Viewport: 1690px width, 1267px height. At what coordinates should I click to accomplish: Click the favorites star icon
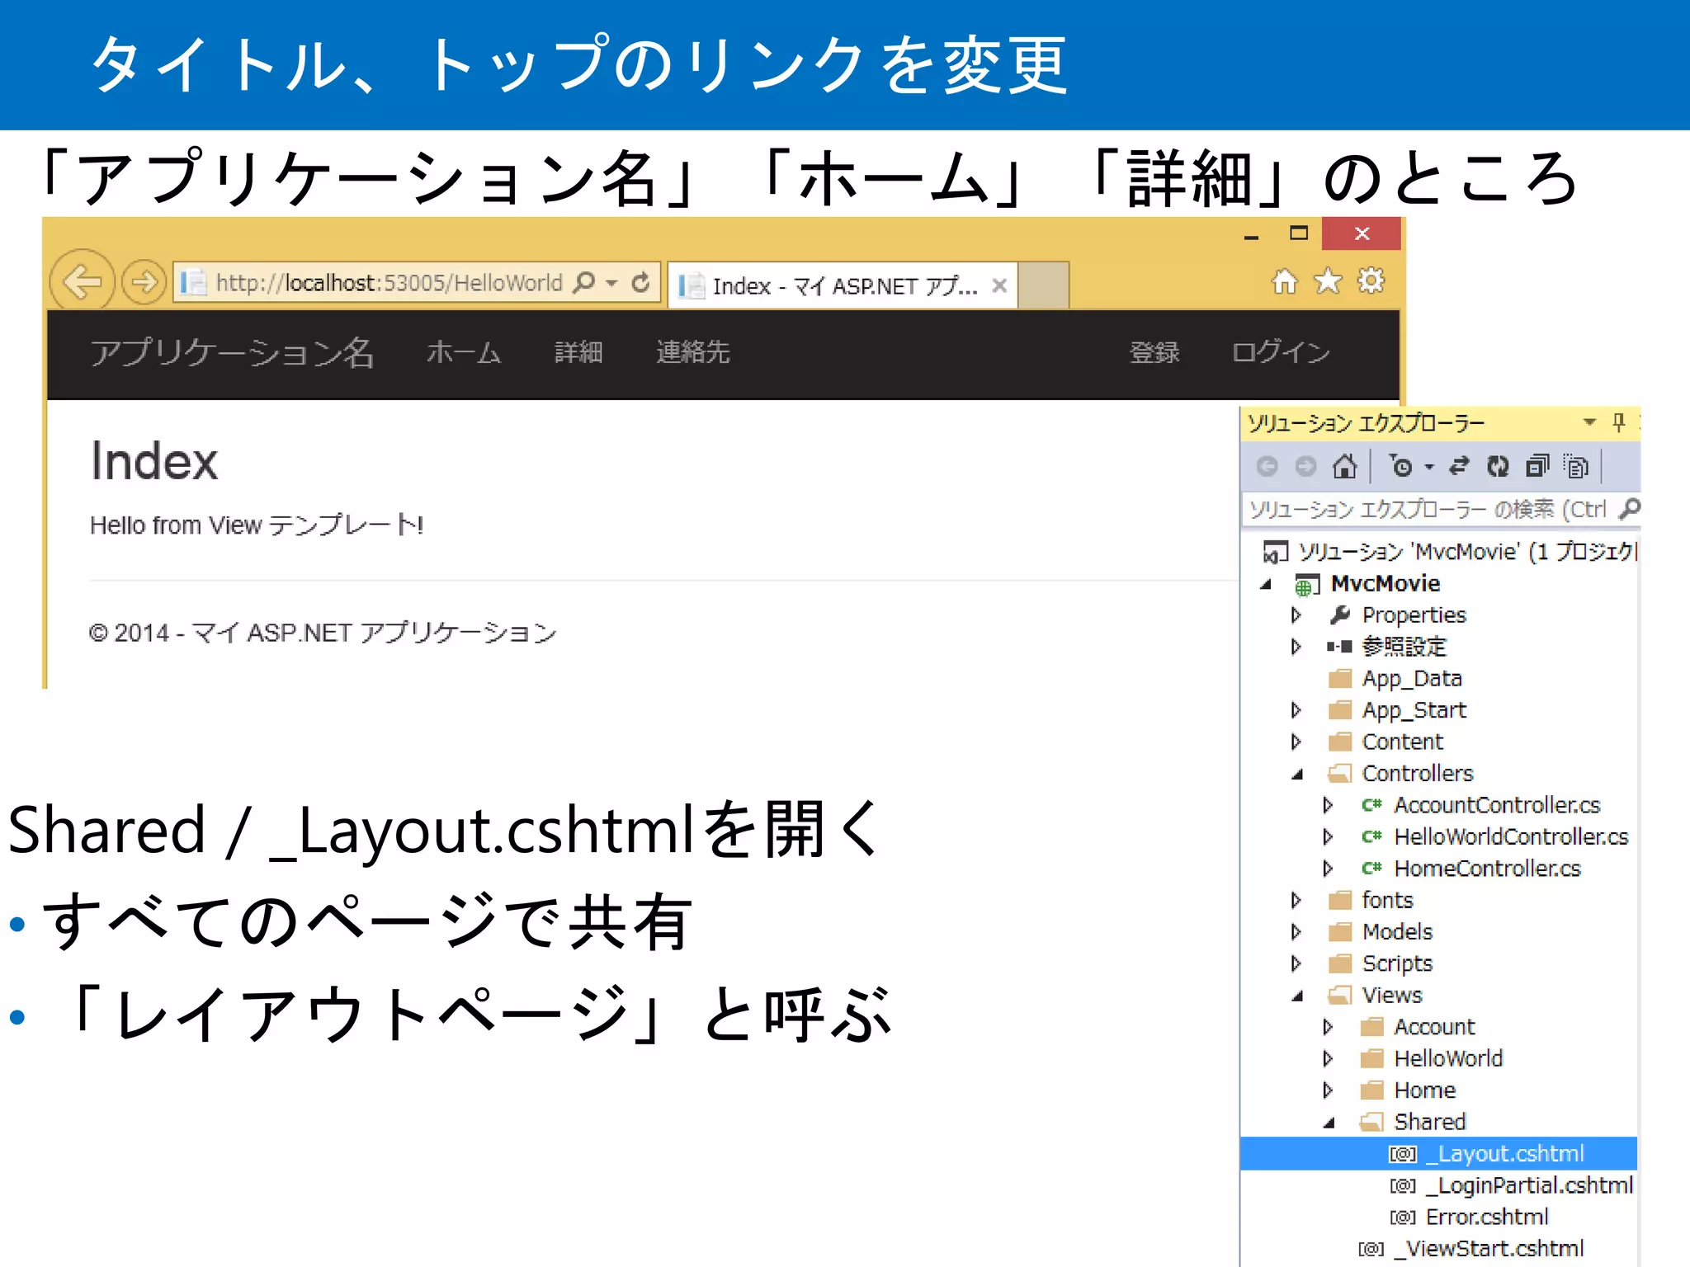pos(1328,281)
